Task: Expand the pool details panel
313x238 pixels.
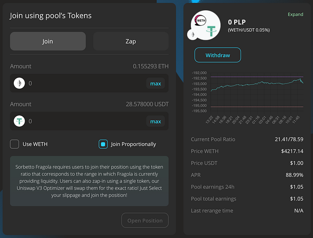Action: tap(296, 14)
